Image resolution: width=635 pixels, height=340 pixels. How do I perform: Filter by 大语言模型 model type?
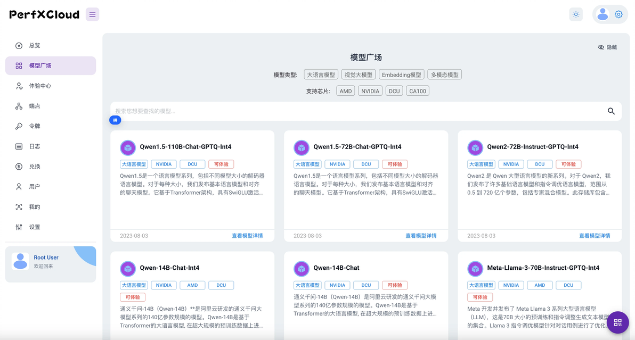point(321,75)
